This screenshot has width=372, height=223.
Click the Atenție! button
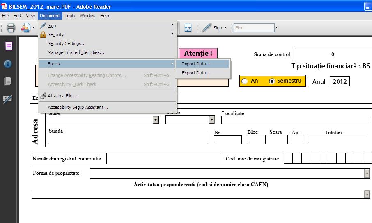198,54
